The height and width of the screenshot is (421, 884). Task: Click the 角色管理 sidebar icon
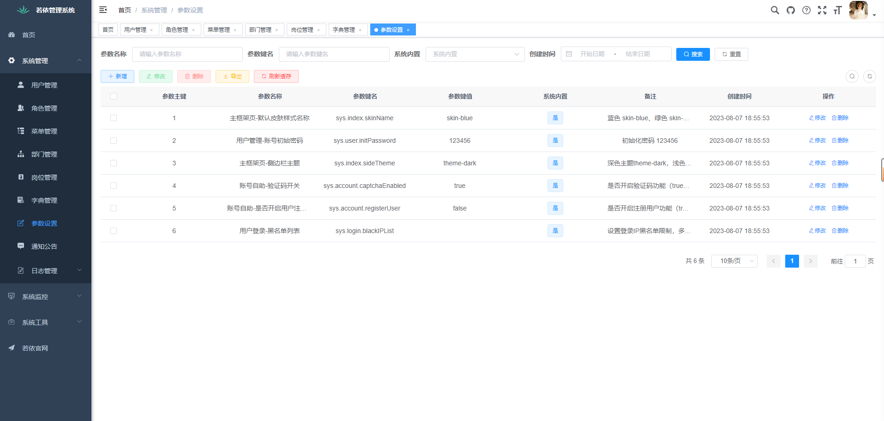coord(21,108)
